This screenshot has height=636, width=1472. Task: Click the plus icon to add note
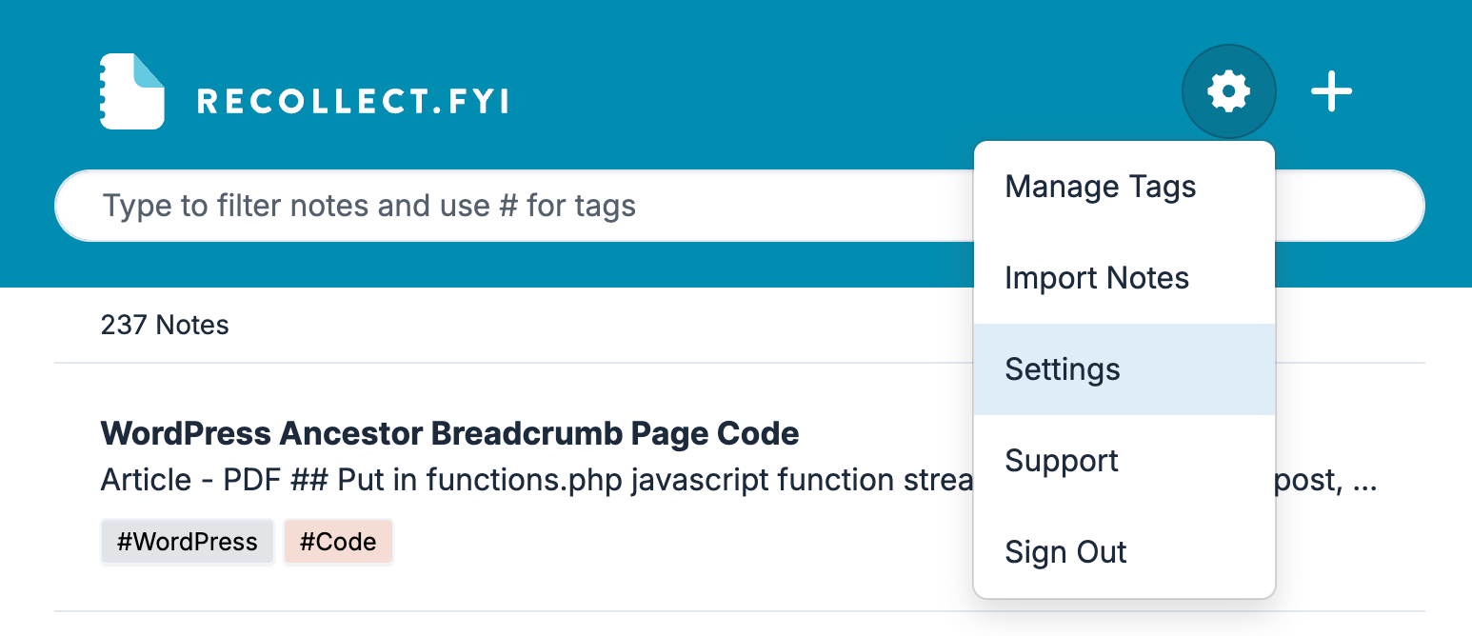[x=1331, y=91]
